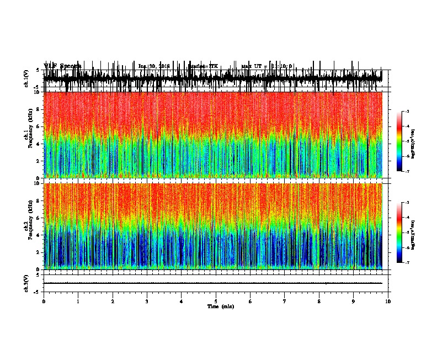Select the 30, 2018 date text
The image size is (437, 338).
(x=159, y=66)
